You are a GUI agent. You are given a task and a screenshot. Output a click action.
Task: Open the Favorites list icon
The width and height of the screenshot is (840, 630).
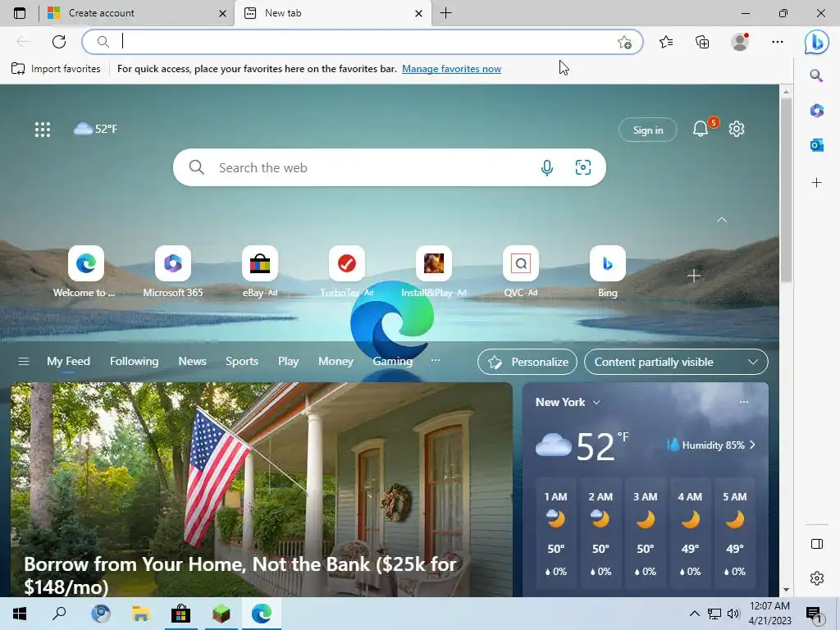tap(666, 42)
